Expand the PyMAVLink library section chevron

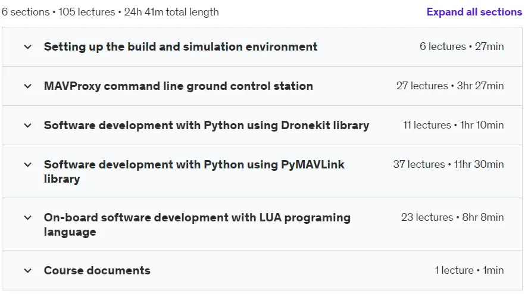coord(28,164)
